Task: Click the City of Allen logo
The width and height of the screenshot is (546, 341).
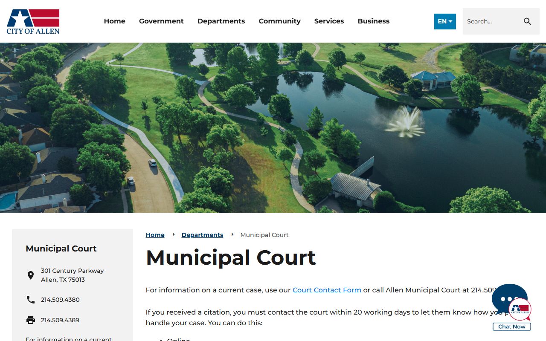Action: point(33,21)
